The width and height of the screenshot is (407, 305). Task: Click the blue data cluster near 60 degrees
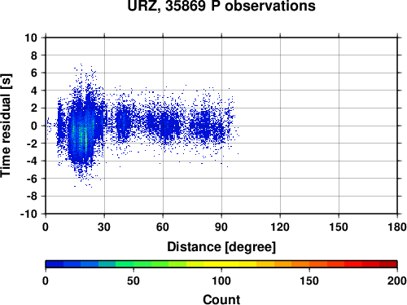165,125
